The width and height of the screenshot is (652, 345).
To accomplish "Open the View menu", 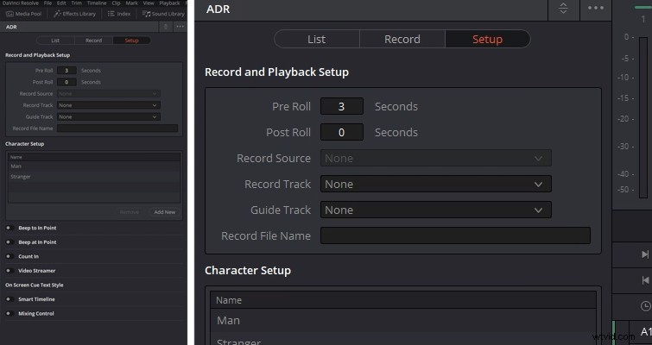I will [x=149, y=3].
